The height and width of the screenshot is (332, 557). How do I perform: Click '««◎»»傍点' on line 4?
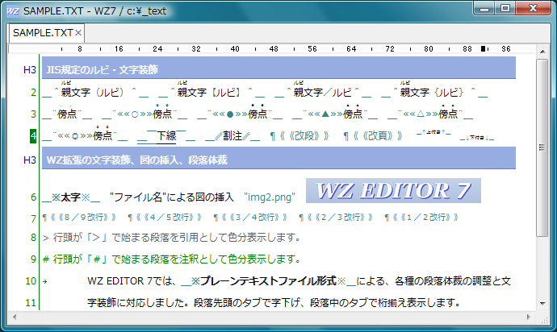[85, 135]
